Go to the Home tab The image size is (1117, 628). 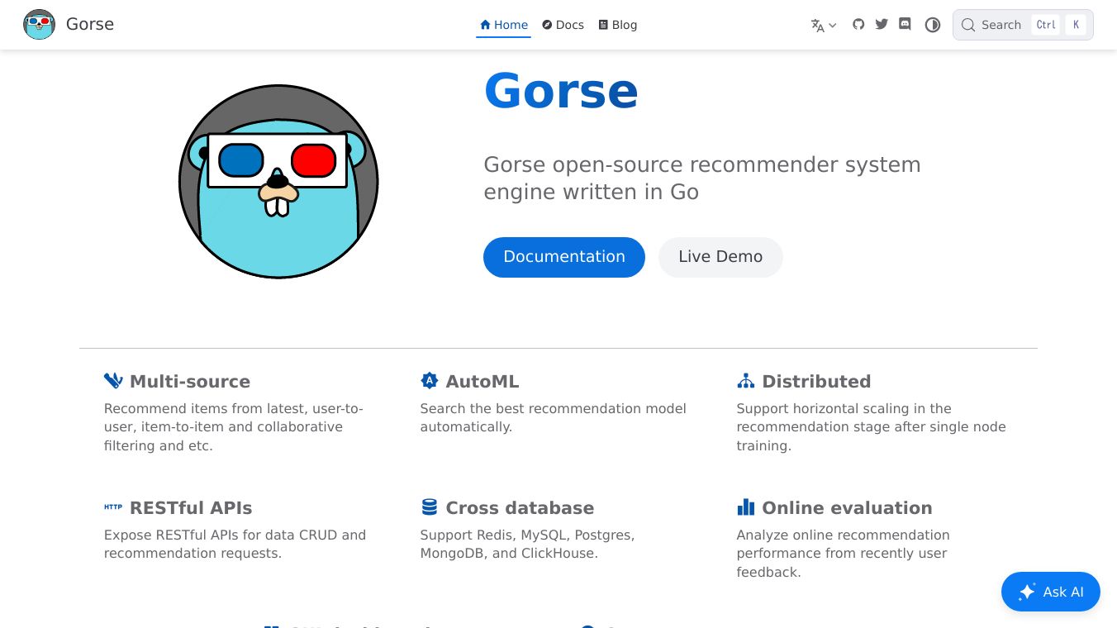(x=504, y=25)
